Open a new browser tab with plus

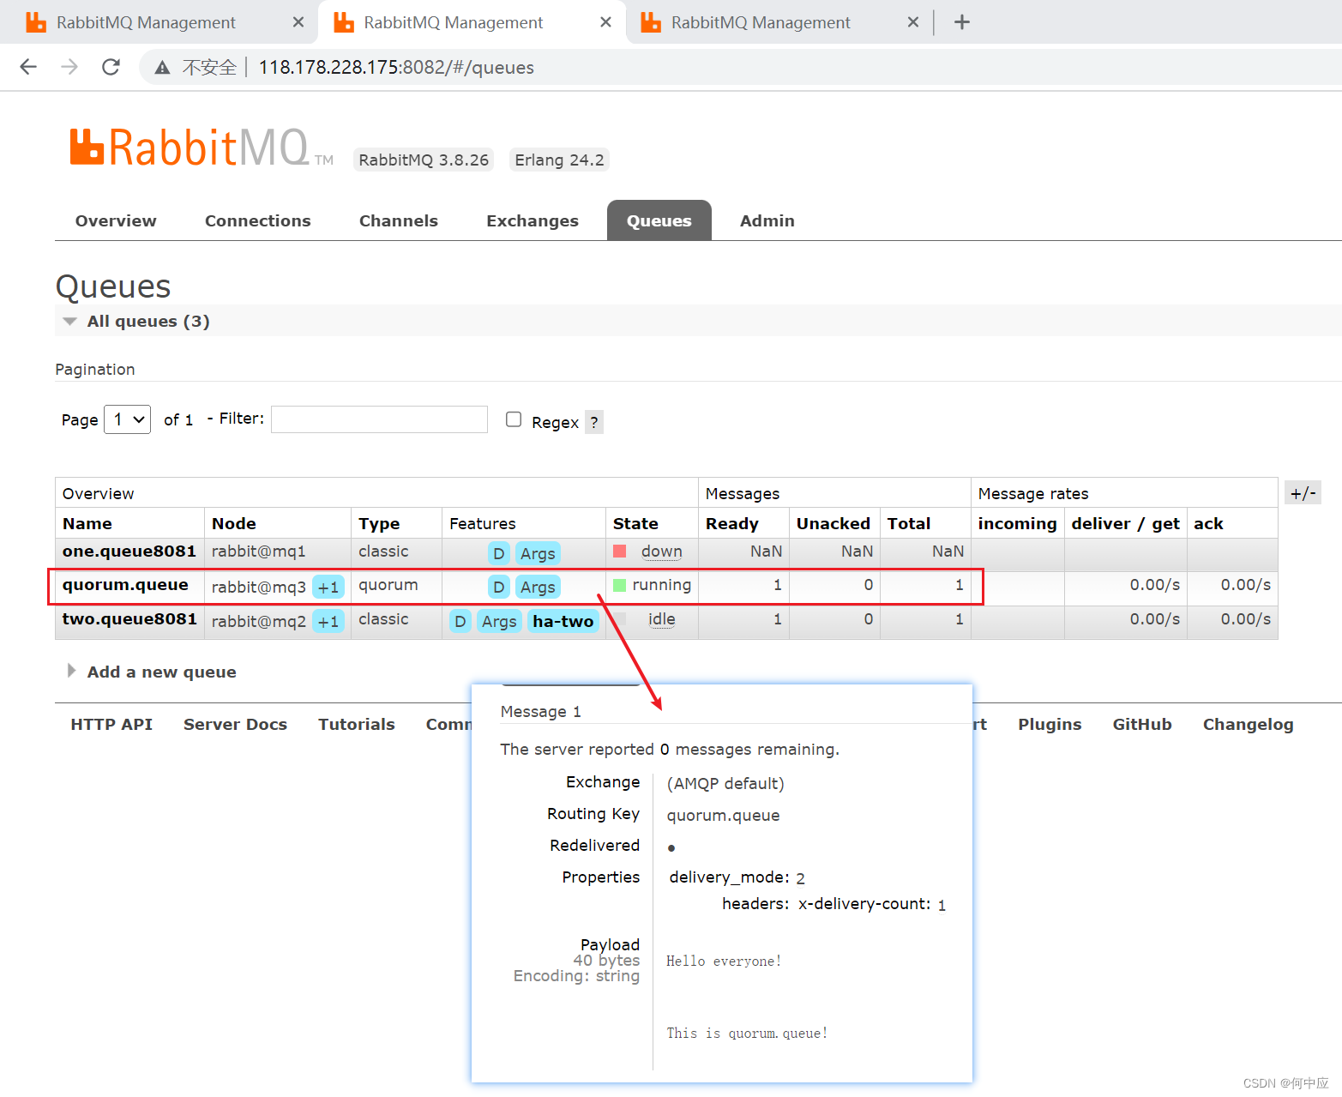point(962,22)
